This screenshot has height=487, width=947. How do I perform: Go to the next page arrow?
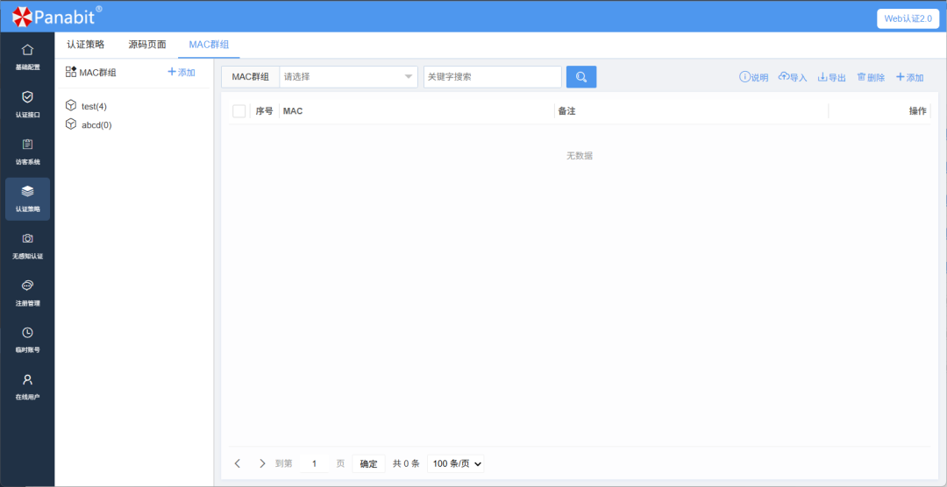tap(262, 463)
